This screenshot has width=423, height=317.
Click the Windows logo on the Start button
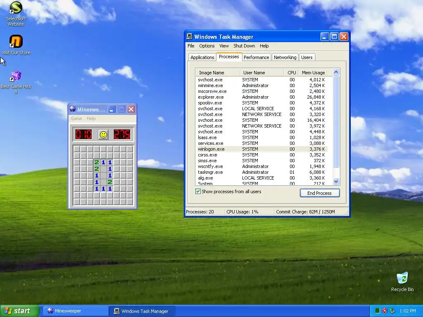[x=8, y=311]
